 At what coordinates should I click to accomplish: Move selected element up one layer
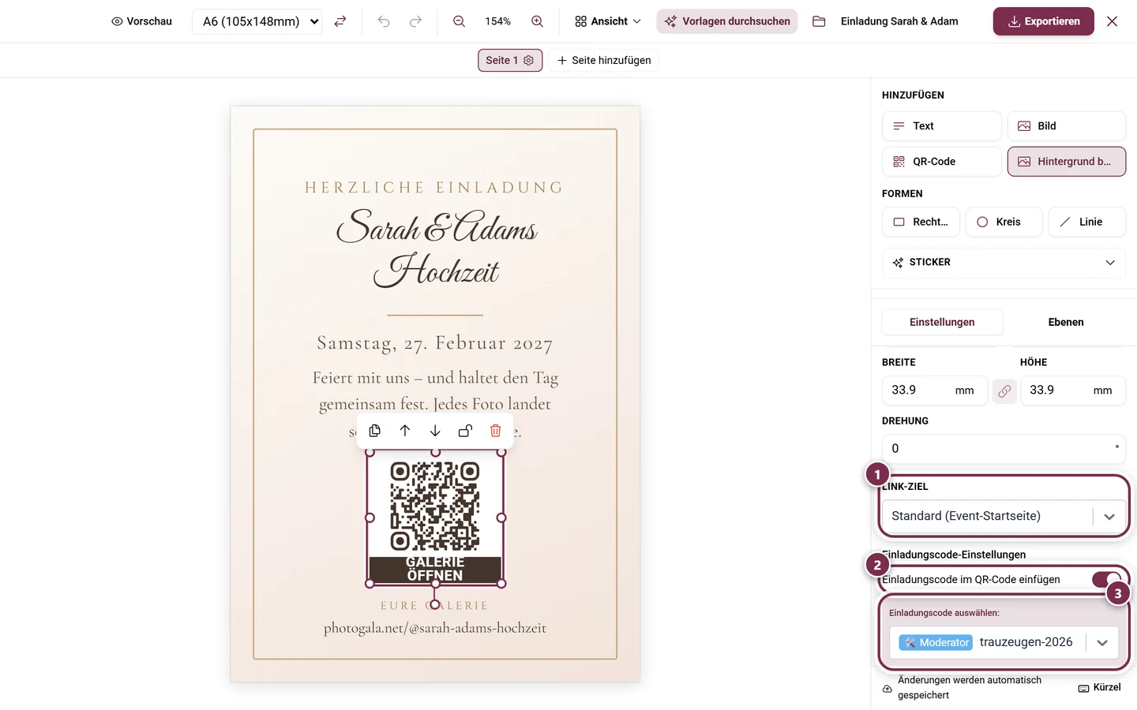click(405, 431)
